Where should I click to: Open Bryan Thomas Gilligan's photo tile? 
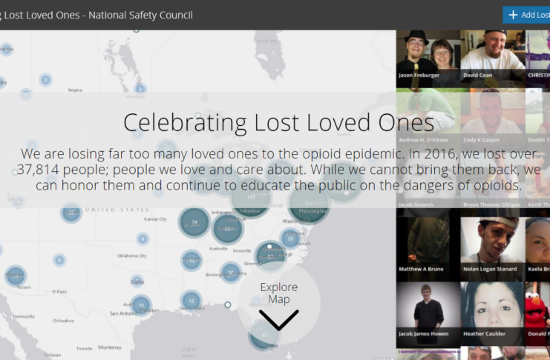(493, 184)
